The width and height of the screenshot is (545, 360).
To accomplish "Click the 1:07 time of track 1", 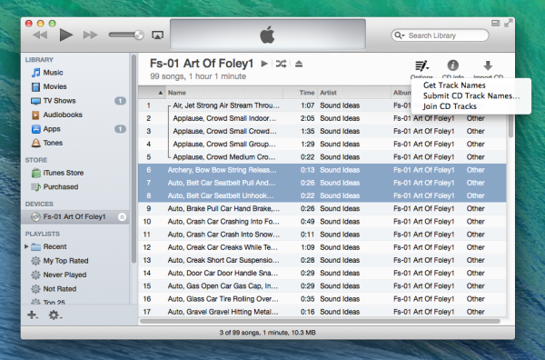I will 307,105.
